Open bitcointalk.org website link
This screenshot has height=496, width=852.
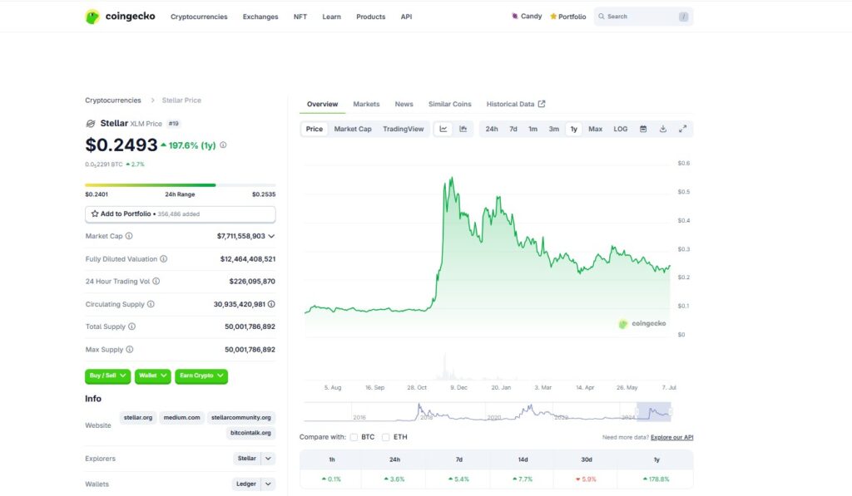pyautogui.click(x=250, y=433)
